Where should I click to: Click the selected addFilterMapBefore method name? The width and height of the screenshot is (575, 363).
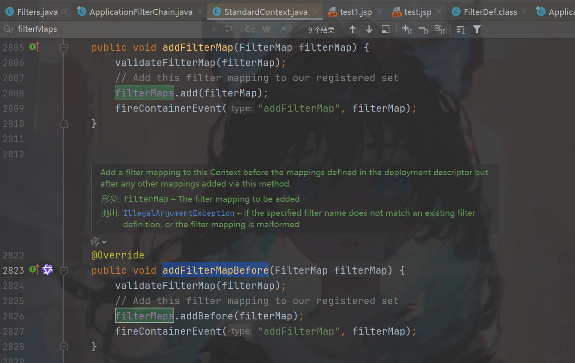[x=216, y=270]
